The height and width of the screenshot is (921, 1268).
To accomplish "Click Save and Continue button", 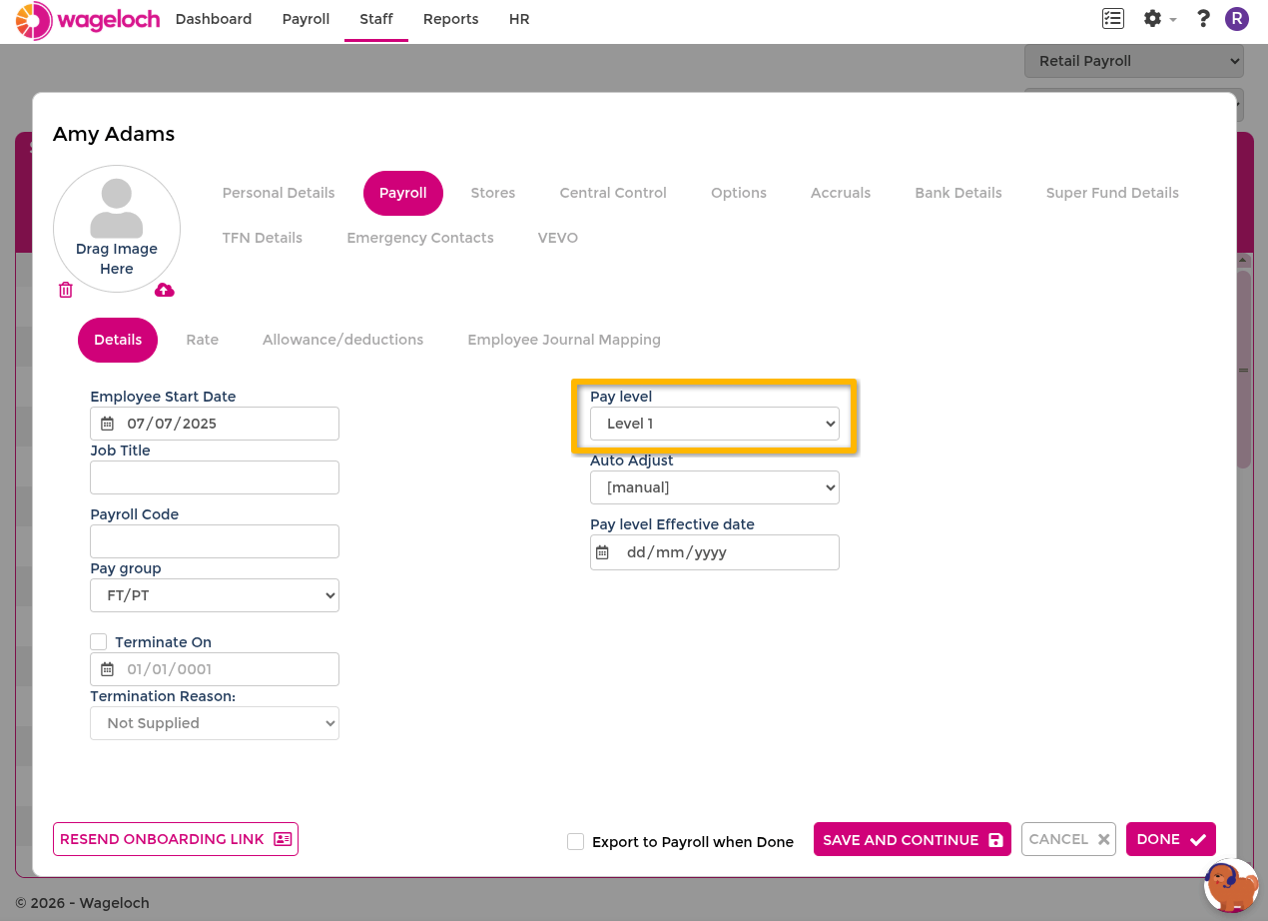I will pos(913,839).
